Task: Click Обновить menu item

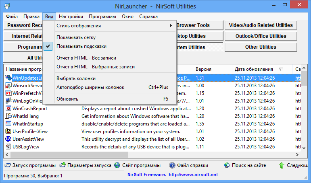Action: click(109, 99)
